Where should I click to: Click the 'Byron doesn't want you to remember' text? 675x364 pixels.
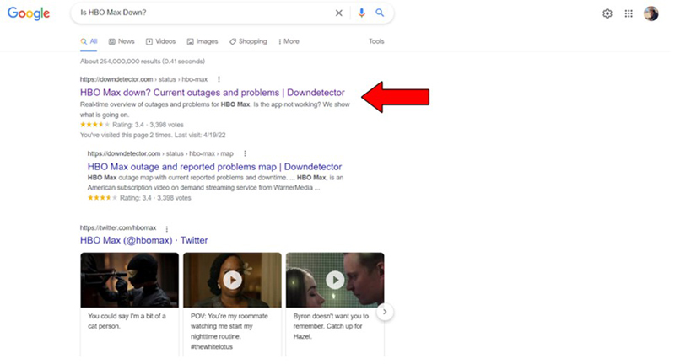click(331, 326)
